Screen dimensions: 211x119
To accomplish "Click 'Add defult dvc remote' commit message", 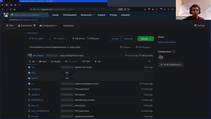I will pyautogui.click(x=84, y=100).
